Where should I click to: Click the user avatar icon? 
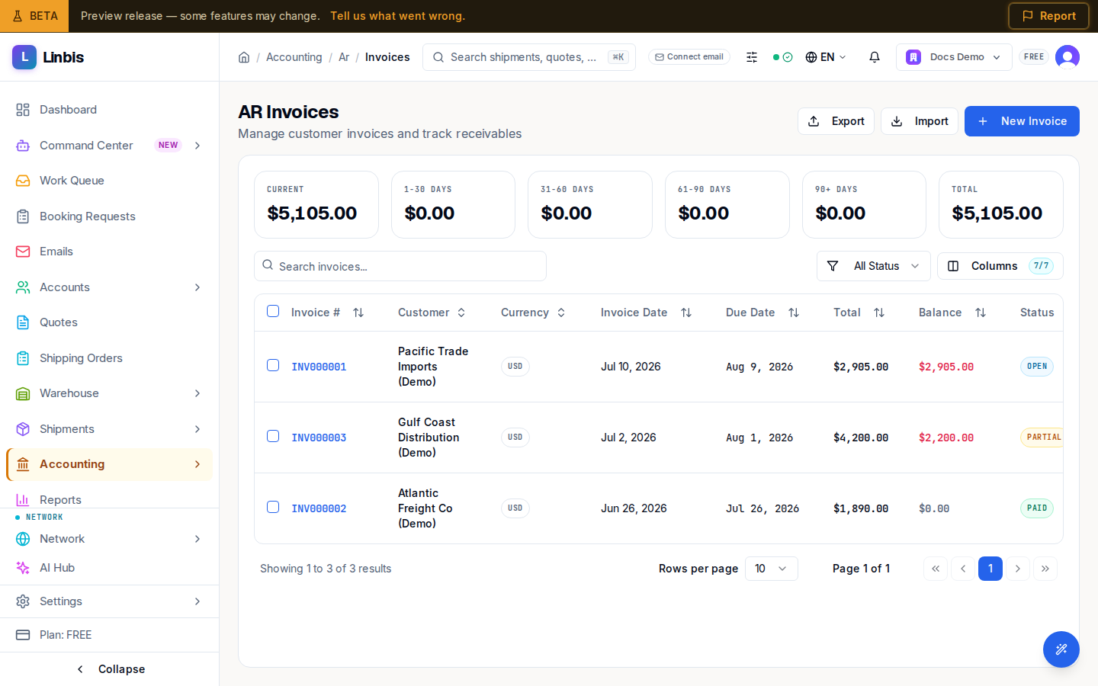pos(1067,57)
